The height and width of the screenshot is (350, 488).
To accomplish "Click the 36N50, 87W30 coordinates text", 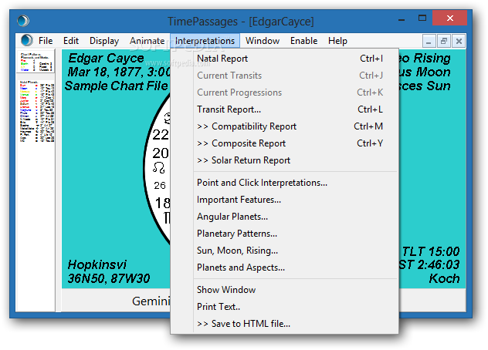I will 109,278.
